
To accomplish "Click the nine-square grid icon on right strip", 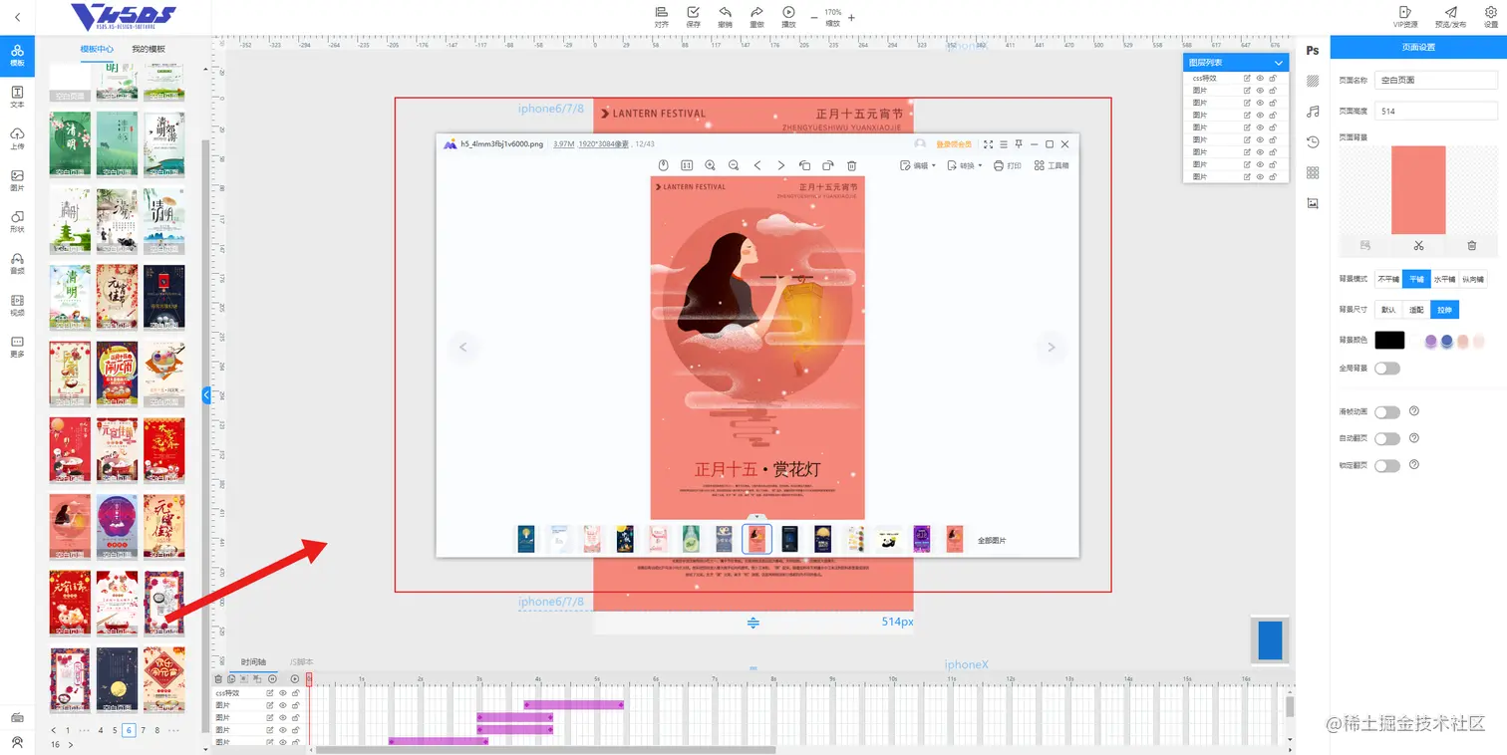I will (x=1313, y=172).
